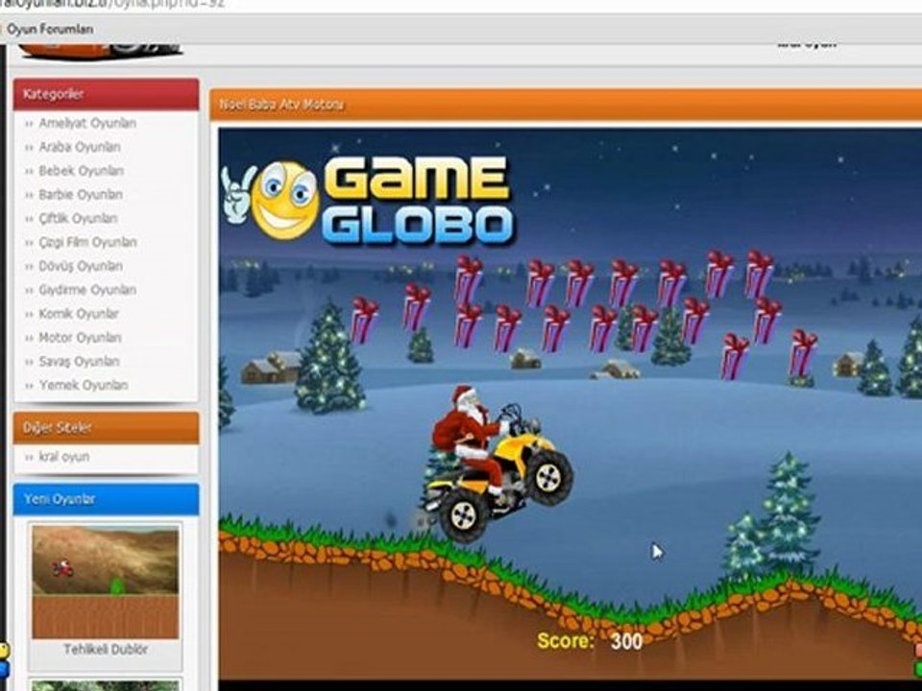922x691 pixels.
Task: Open the Komik Oyunlar category
Action: click(79, 314)
